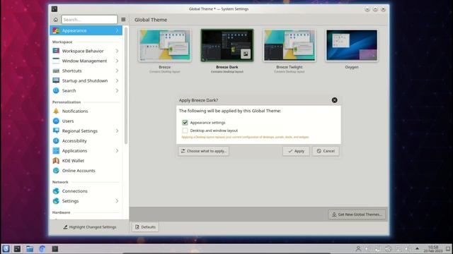Open the Online Accounts settings page
This screenshot has width=453, height=254.
pos(86,171)
